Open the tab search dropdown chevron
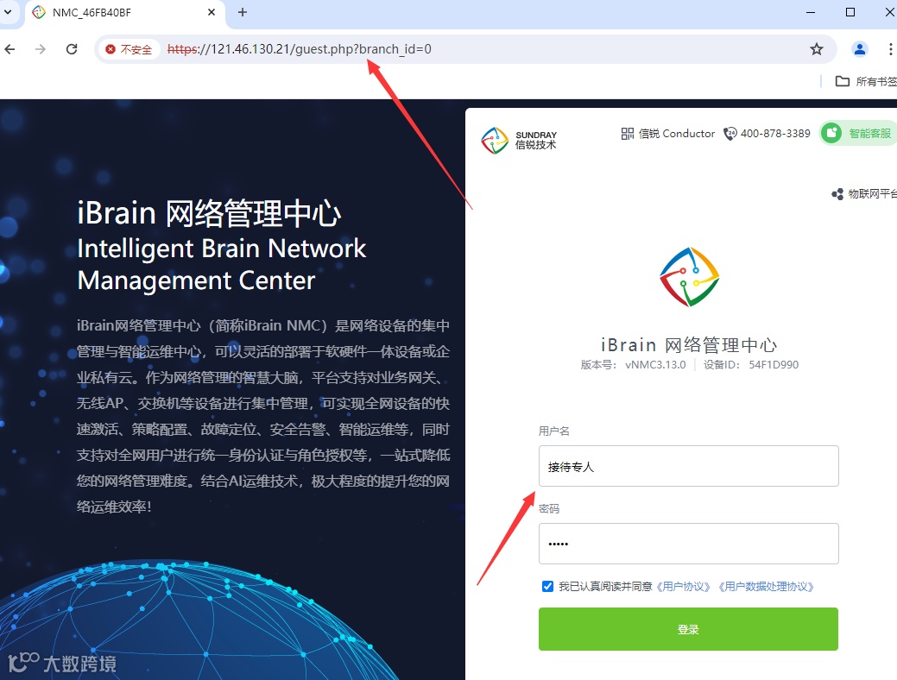 coord(8,12)
